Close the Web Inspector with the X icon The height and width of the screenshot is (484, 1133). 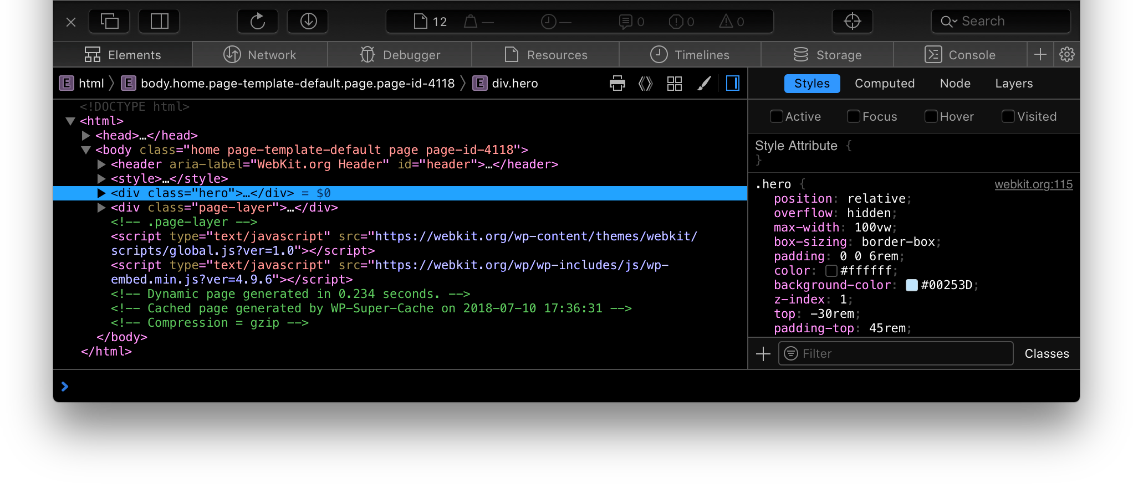[x=71, y=22]
